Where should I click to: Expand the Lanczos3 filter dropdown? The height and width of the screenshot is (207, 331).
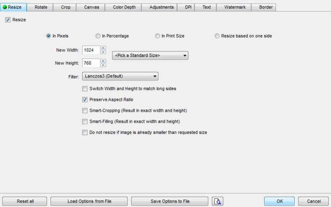point(120,76)
